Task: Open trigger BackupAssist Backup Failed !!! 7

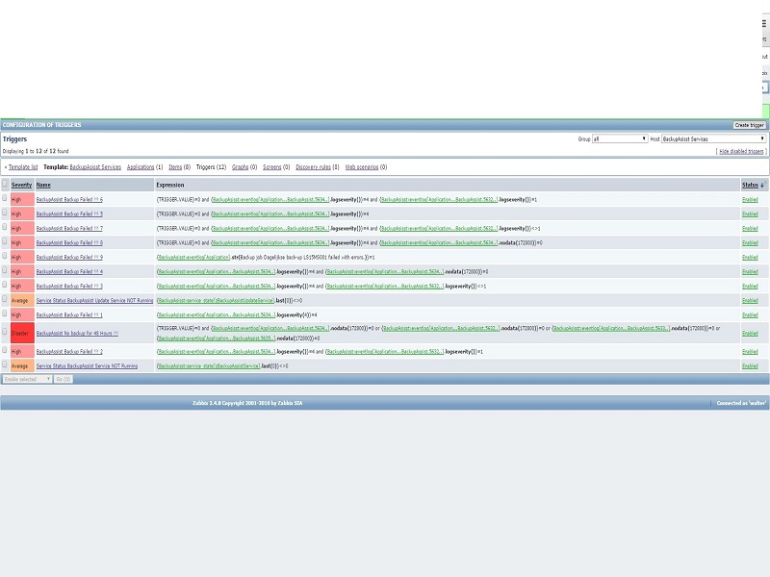Action: 69,228
